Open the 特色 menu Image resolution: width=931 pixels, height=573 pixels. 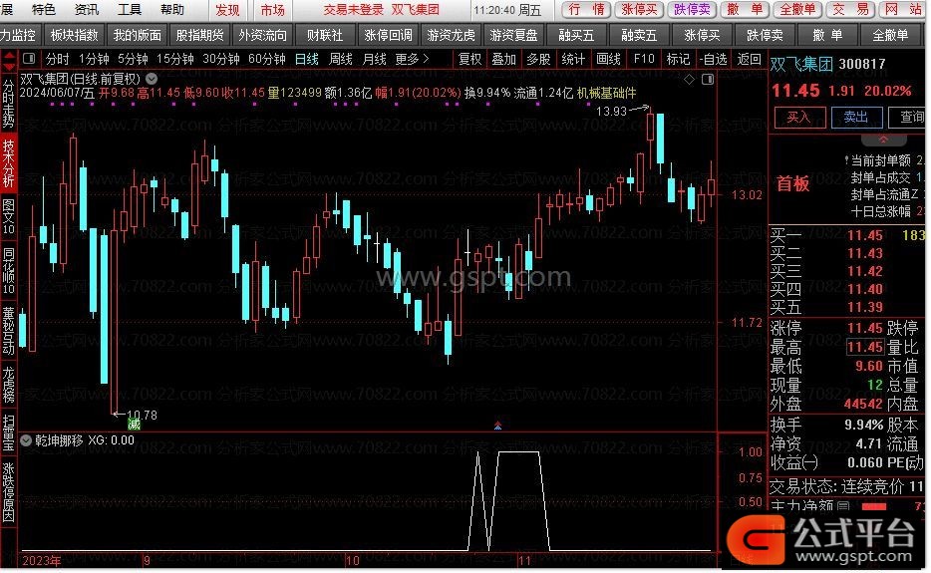point(43,10)
